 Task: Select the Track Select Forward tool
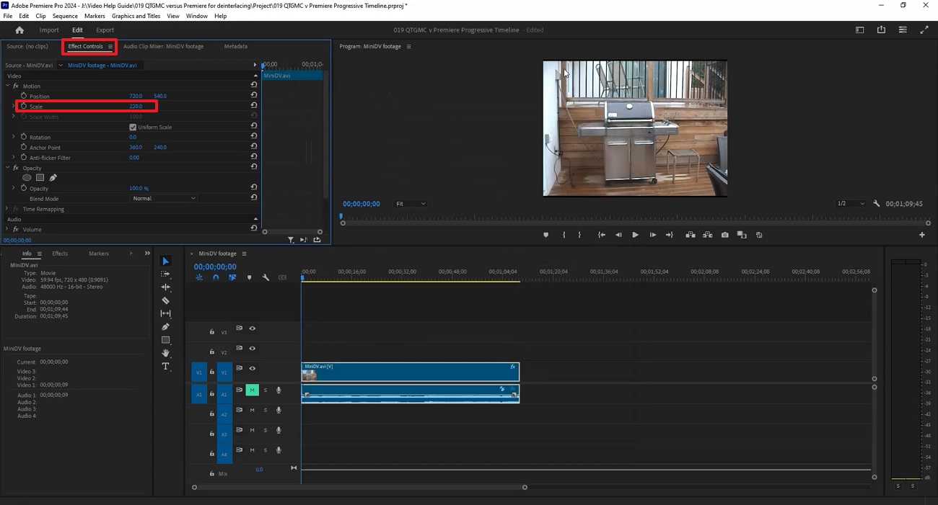pos(165,274)
